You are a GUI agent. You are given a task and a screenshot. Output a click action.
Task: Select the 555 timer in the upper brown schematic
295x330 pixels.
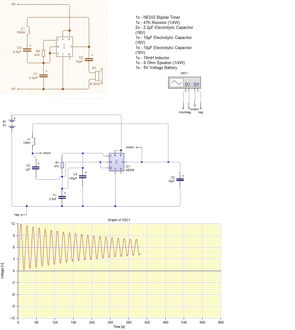(x=65, y=47)
